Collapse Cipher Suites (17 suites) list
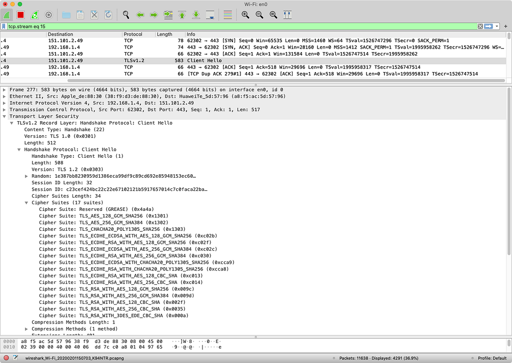 tap(26, 203)
